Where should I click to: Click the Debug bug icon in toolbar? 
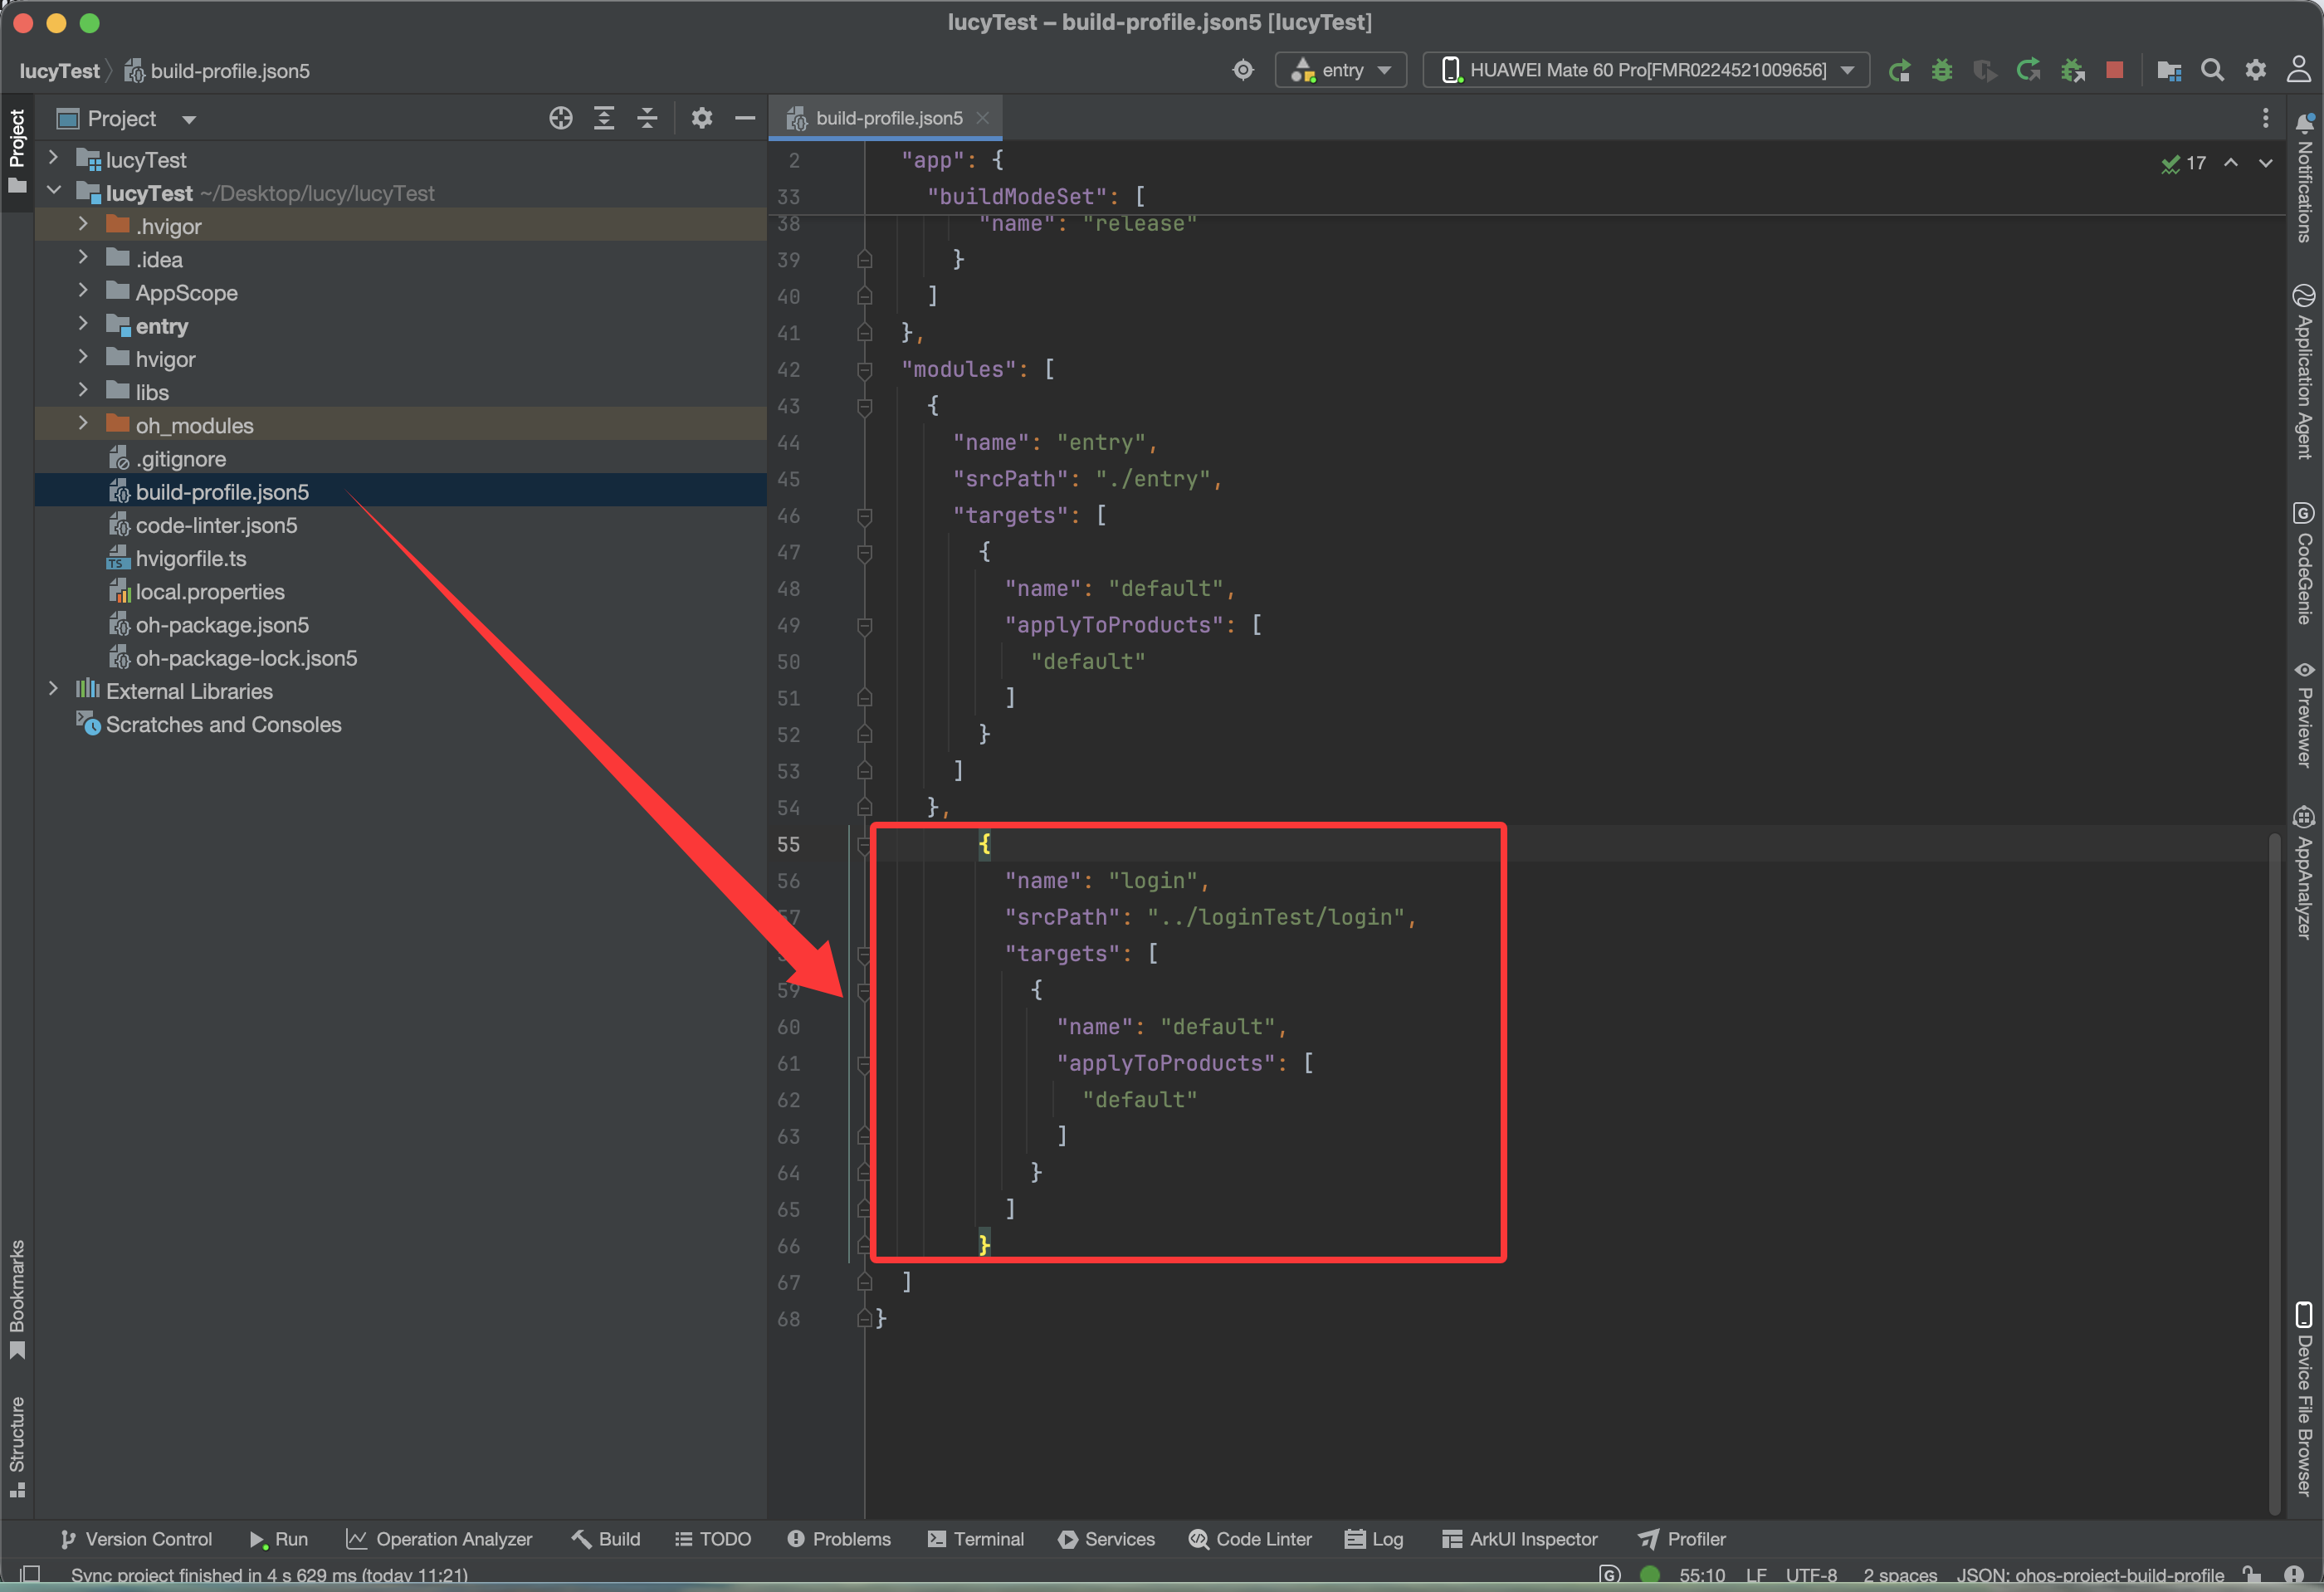pos(1941,70)
